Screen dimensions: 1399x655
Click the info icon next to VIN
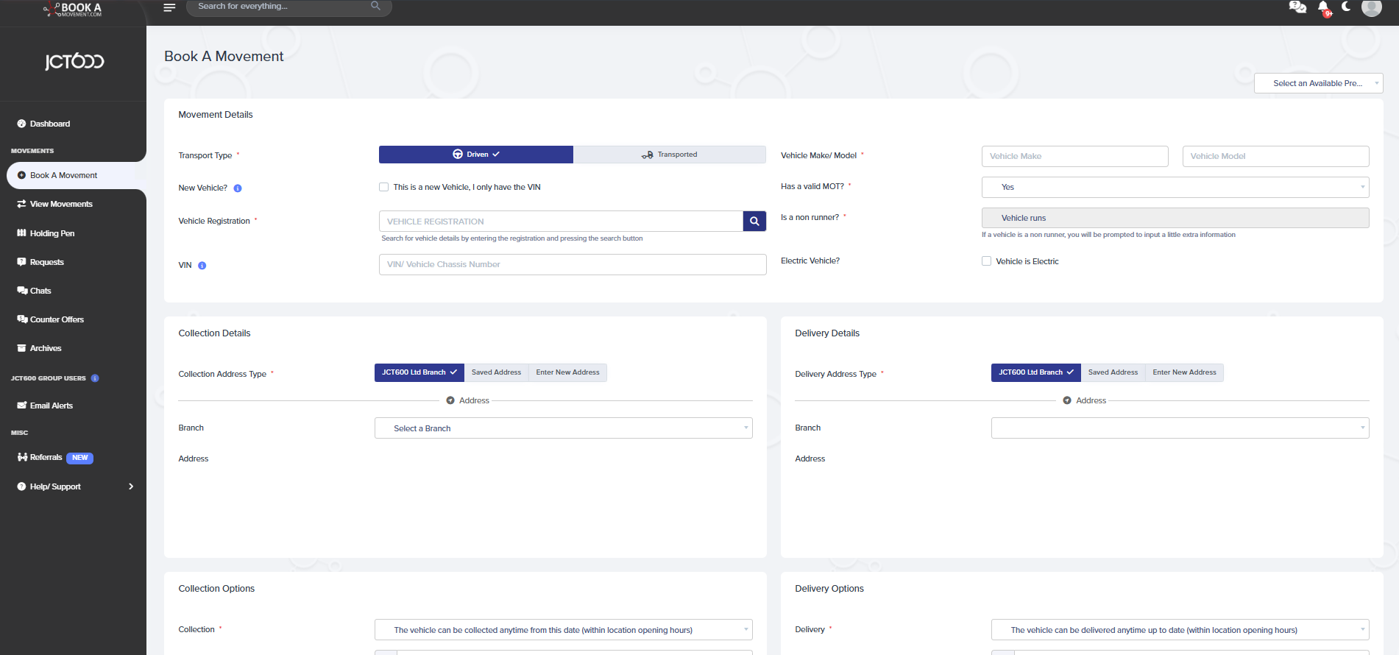(202, 266)
